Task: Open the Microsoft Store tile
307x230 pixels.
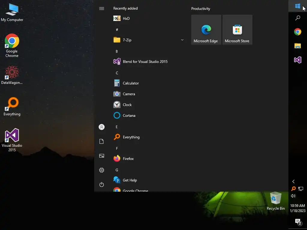Action: coord(237,30)
